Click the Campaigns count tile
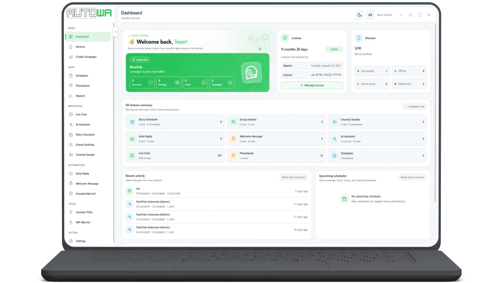Image resolution: width=503 pixels, height=283 pixels. tap(222, 82)
